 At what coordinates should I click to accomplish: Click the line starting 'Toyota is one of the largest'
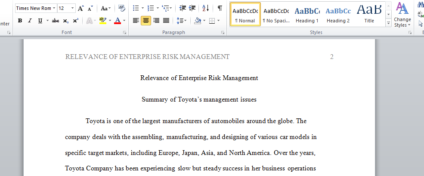196,121
